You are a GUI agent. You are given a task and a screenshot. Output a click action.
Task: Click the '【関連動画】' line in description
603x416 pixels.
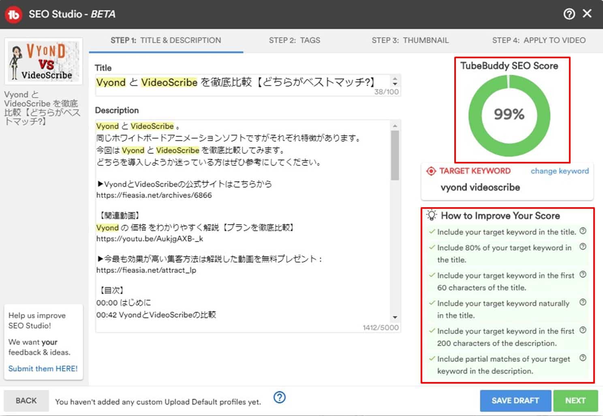pos(120,215)
